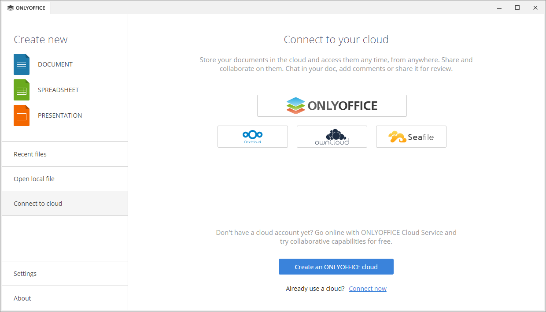The image size is (546, 312).
Task: Open the Settings page
Action: (25, 273)
